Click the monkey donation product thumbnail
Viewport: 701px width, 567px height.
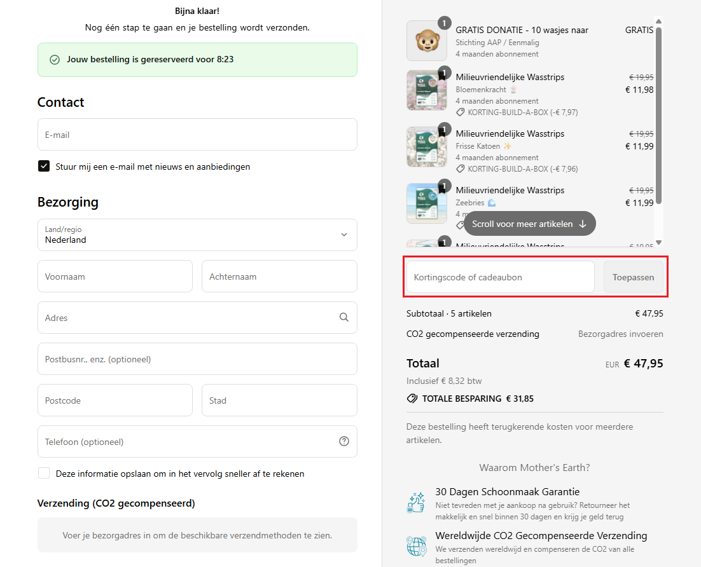tap(427, 41)
